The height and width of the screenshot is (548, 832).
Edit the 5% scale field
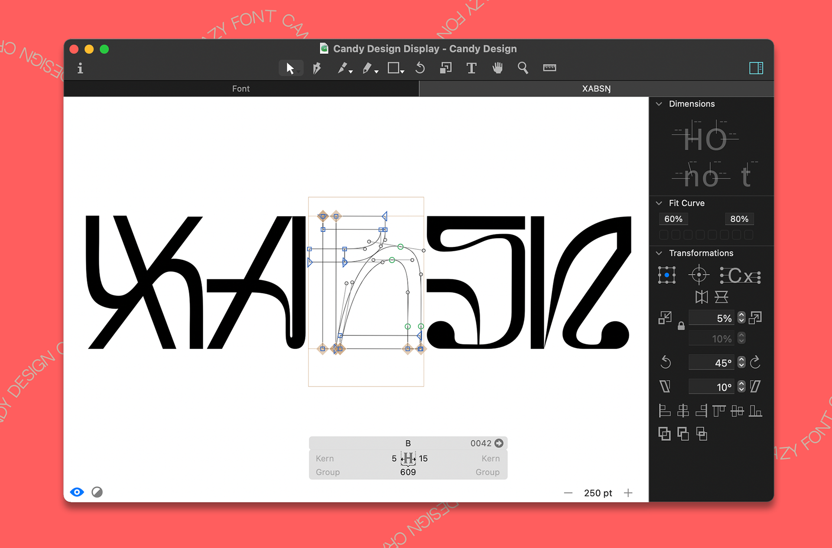click(x=712, y=318)
